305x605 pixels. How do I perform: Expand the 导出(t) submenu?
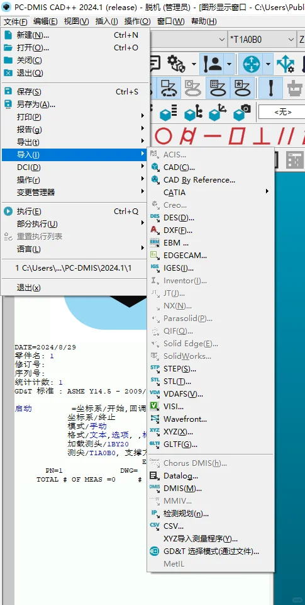[x=75, y=142]
